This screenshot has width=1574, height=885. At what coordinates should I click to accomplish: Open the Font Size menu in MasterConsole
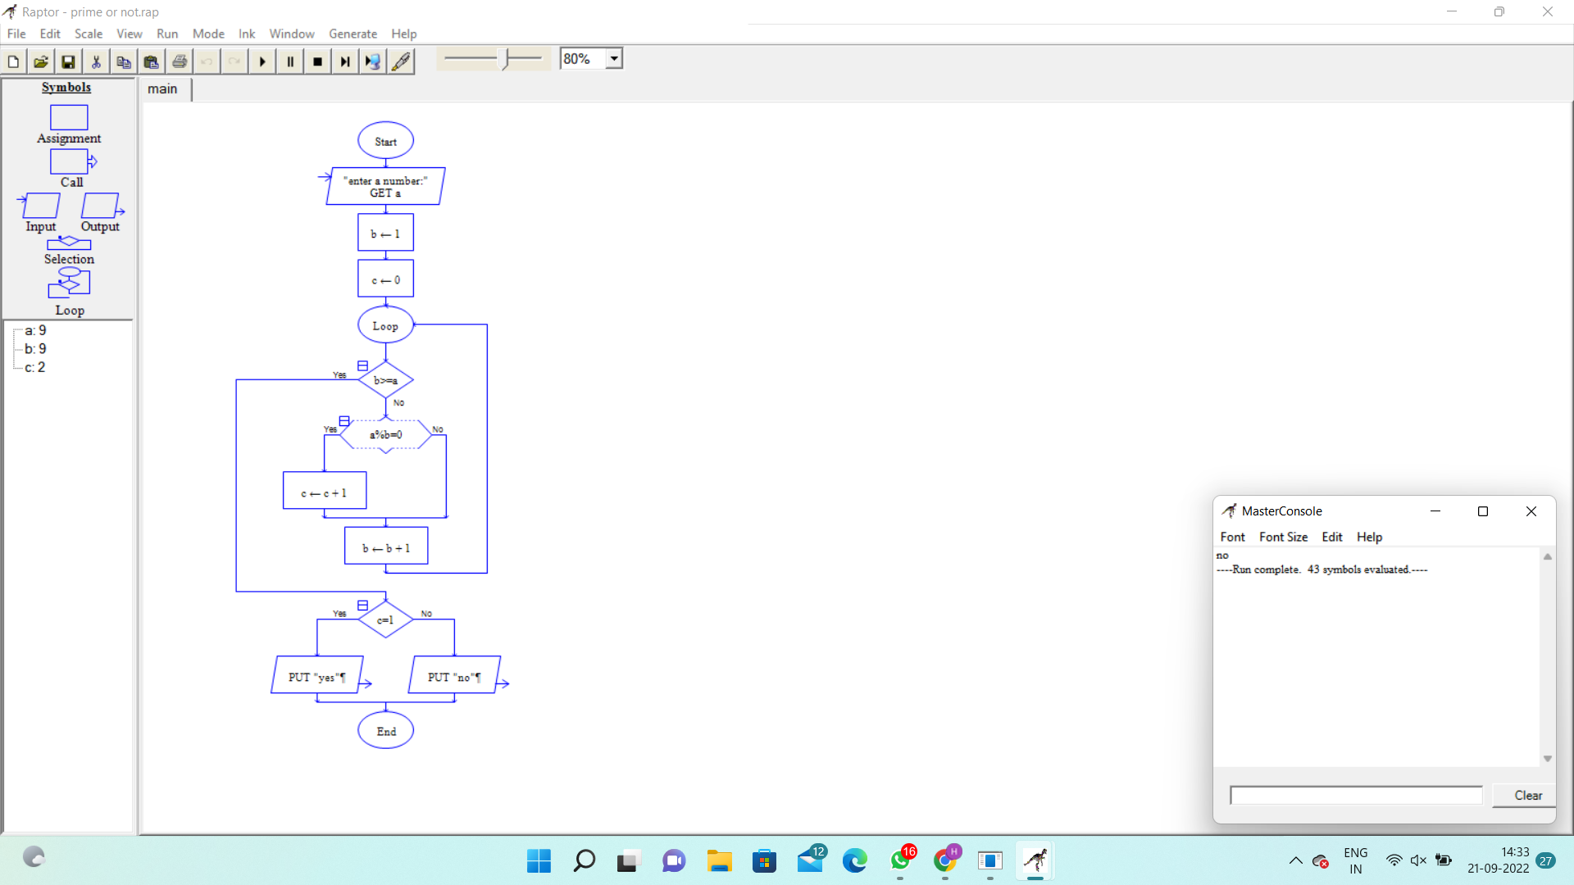click(1283, 537)
